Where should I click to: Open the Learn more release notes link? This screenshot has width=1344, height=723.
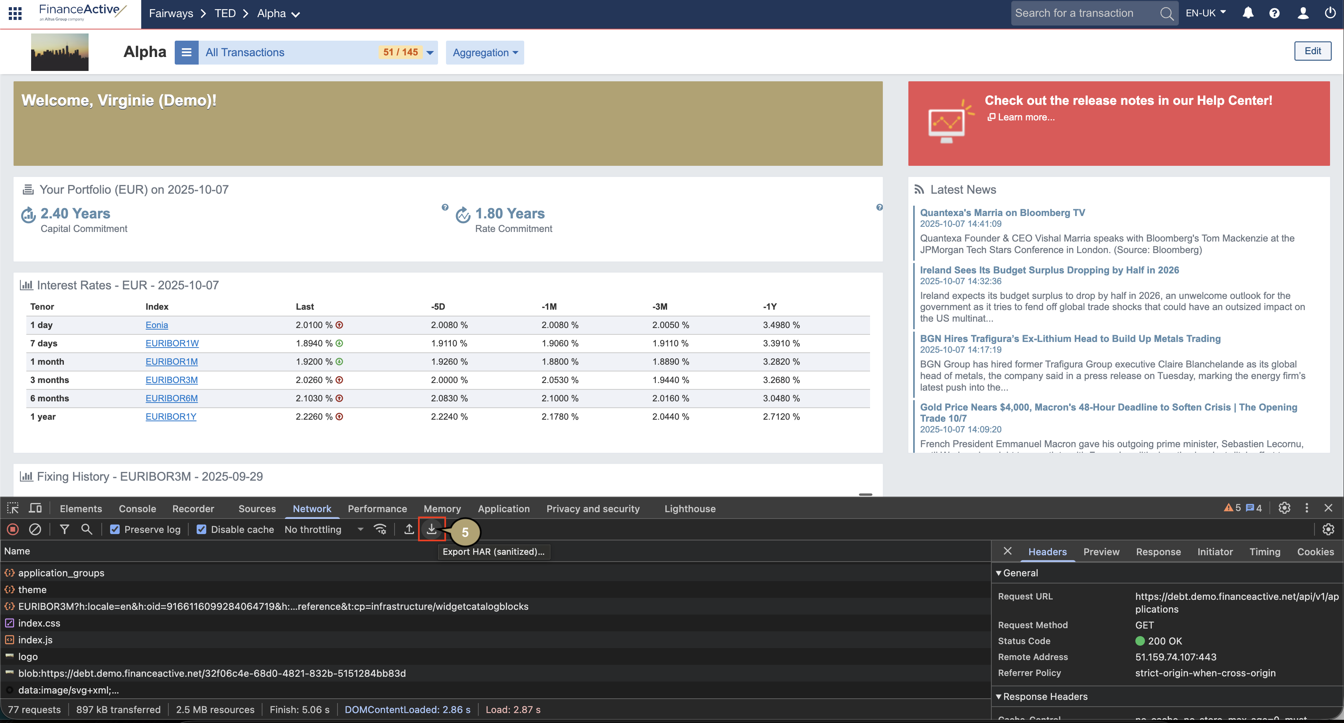tap(1021, 117)
